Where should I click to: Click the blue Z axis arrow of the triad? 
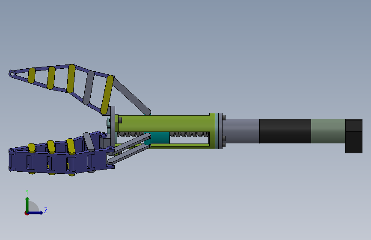(x=36, y=213)
